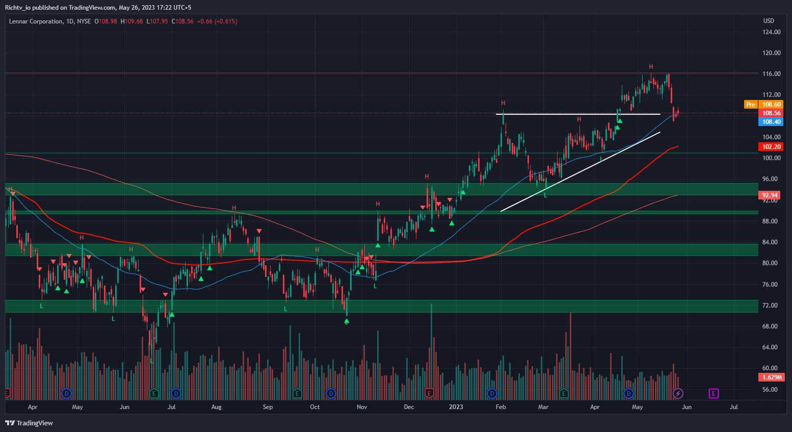Click the earnings E marker in late June 2022

coord(154,393)
